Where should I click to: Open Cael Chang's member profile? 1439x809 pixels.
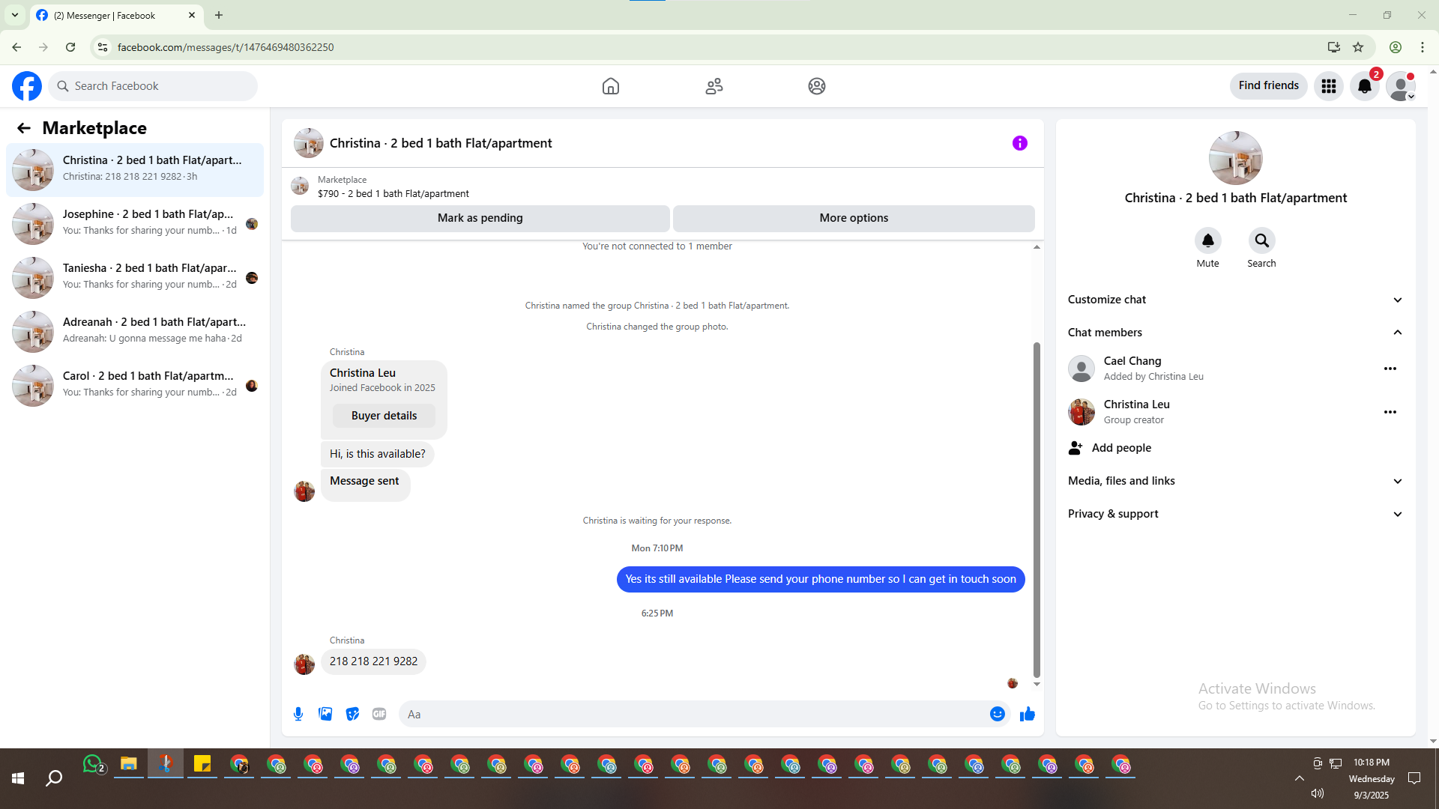point(1132,361)
